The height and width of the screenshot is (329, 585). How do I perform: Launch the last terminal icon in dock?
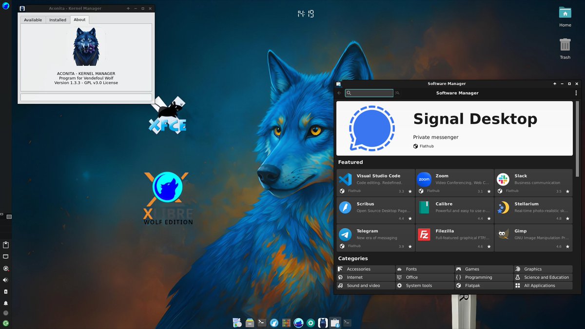coord(347,322)
